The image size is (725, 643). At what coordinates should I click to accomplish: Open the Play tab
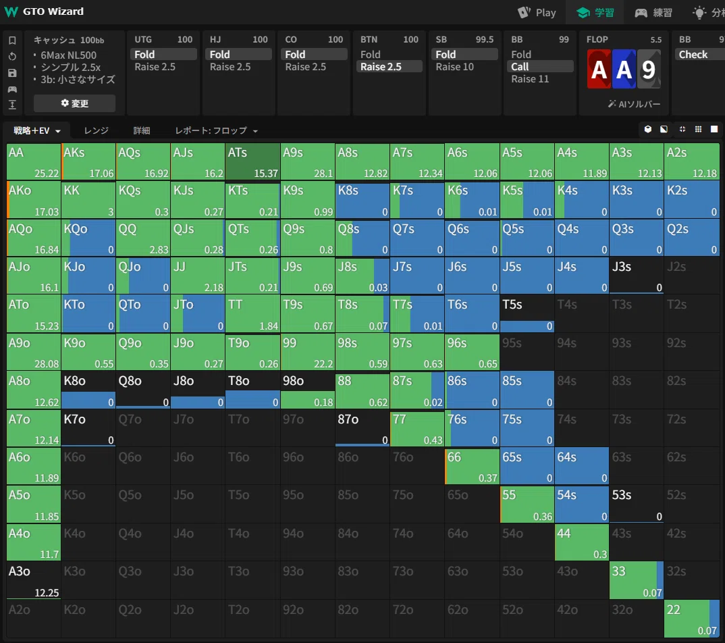[x=537, y=12]
